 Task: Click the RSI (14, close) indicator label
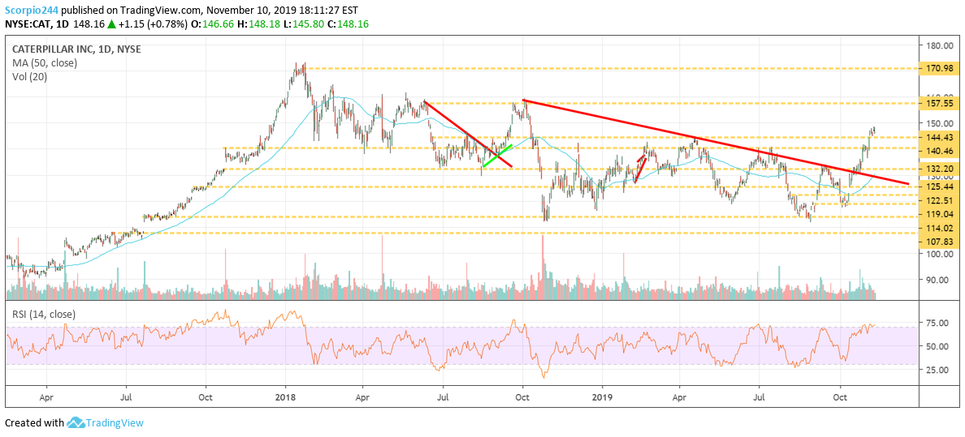(44, 314)
